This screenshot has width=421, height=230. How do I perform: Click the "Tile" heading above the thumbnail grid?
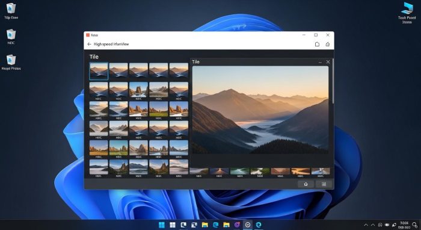coord(94,57)
